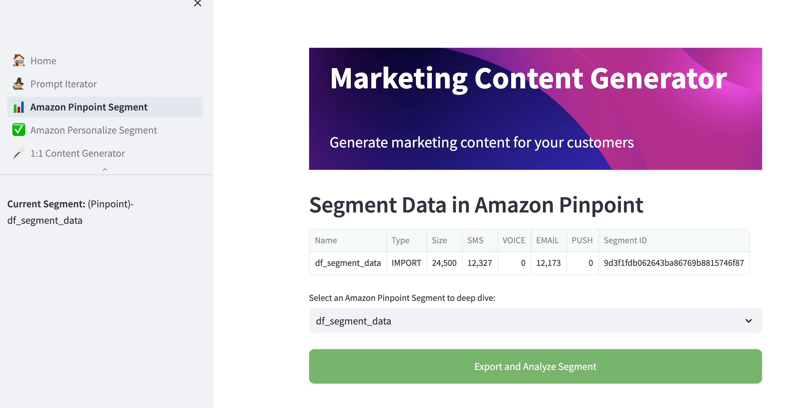Click the df_segment_data row in the table

[x=348, y=263]
